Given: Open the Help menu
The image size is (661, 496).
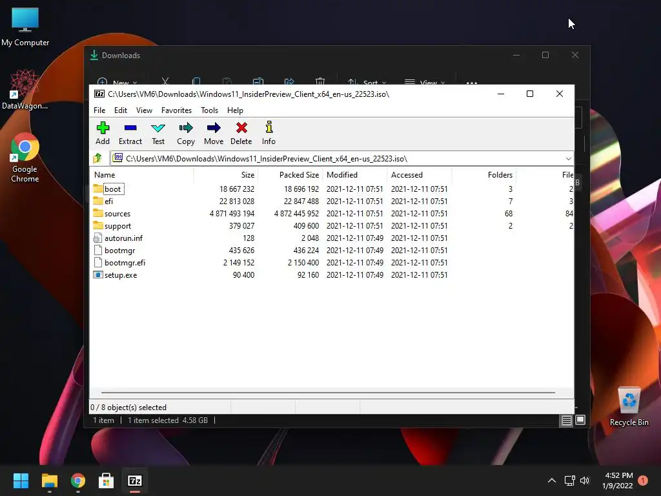Looking at the screenshot, I should (x=235, y=110).
